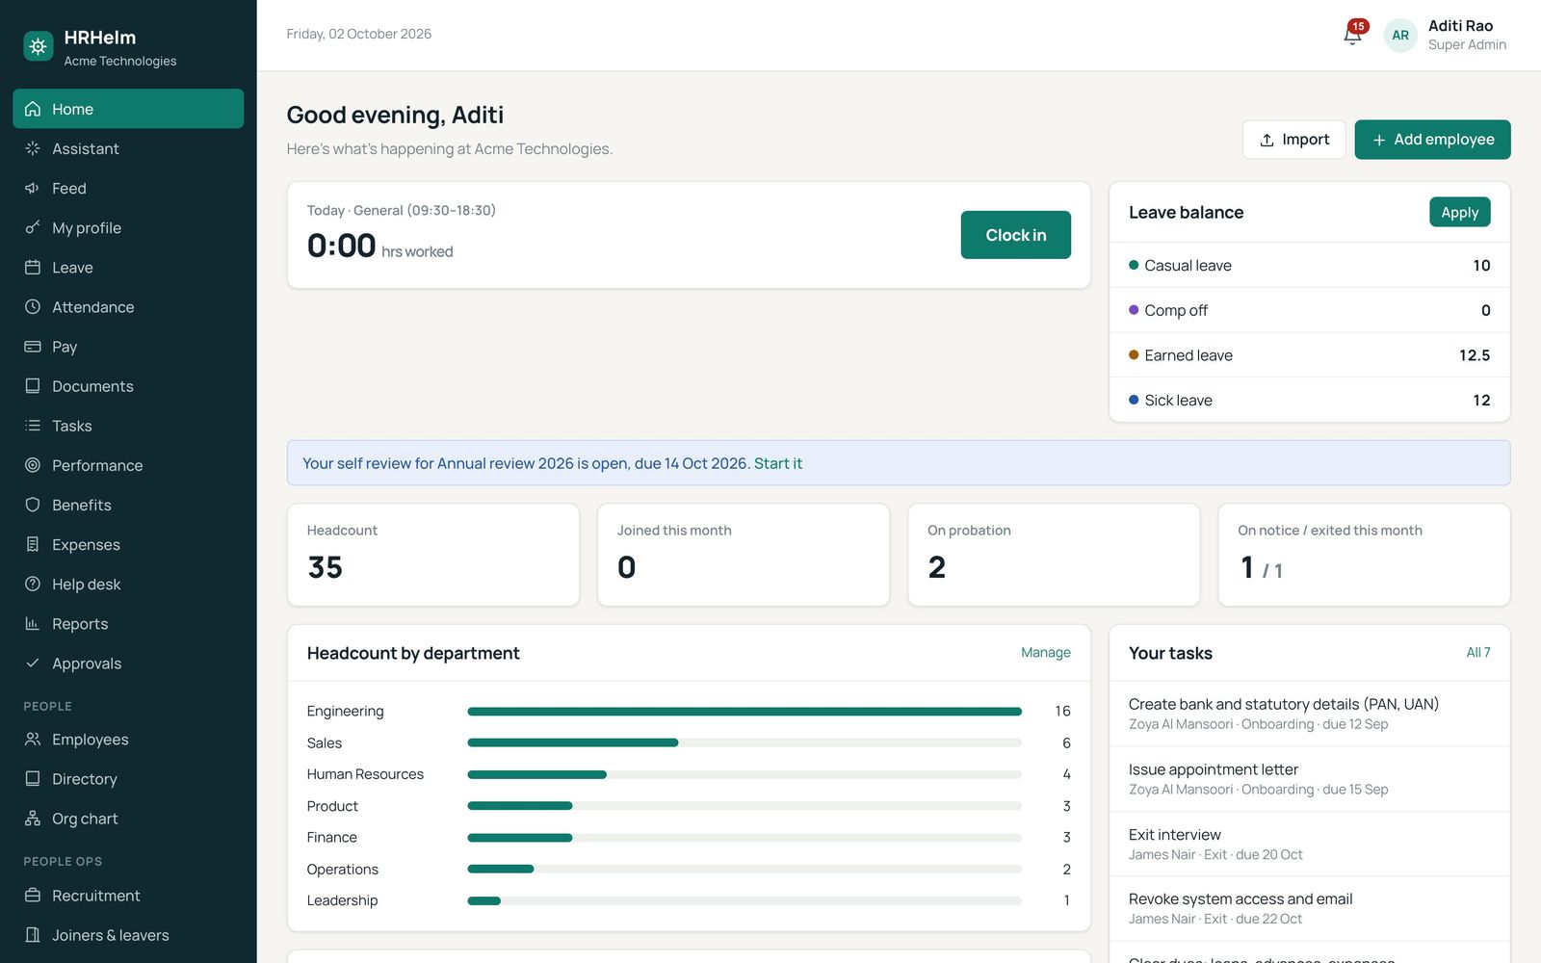Click the Help desk question icon
The height and width of the screenshot is (963, 1541).
point(33,584)
